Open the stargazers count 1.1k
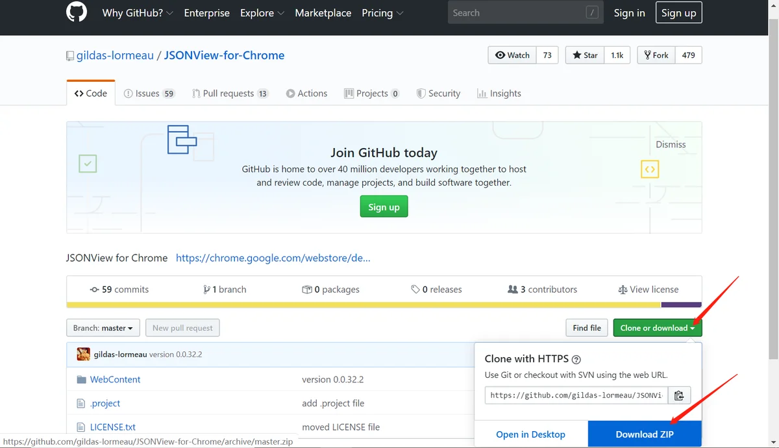Viewport: 779px width, 448px height. tap(617, 55)
